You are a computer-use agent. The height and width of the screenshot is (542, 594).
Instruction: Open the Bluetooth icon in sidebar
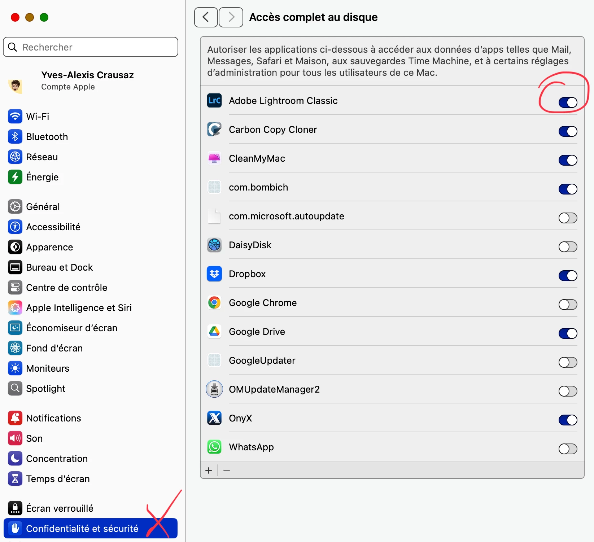pos(15,137)
